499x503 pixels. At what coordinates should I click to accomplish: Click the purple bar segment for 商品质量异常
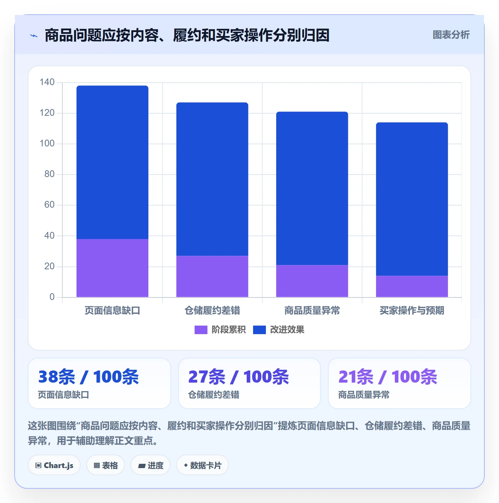[312, 281]
